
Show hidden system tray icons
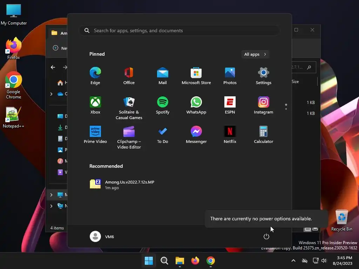coord(293,261)
